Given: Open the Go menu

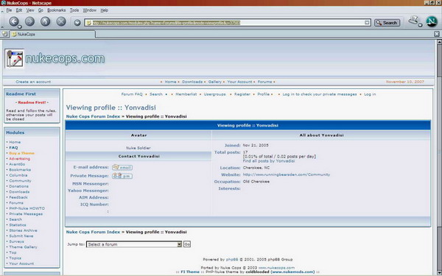Looking at the screenshot, I should 41,10.
